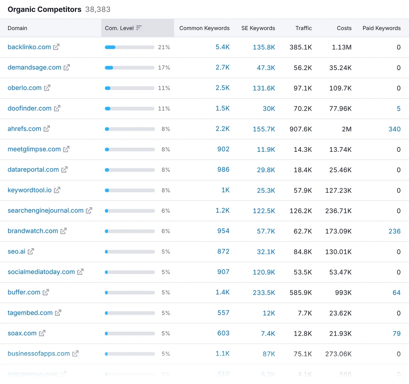Open the tagembed.com domain link

click(x=30, y=313)
